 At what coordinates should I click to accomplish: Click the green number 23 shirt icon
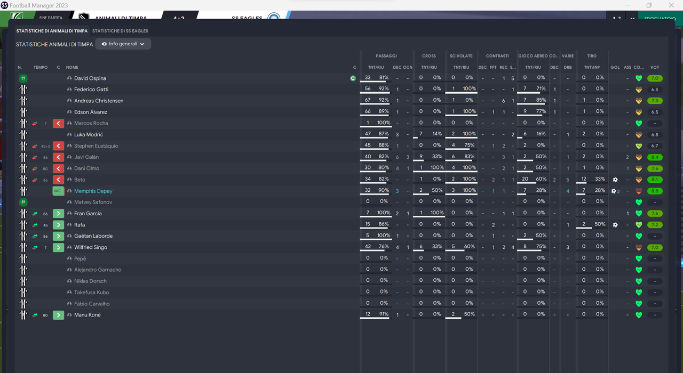click(x=23, y=78)
